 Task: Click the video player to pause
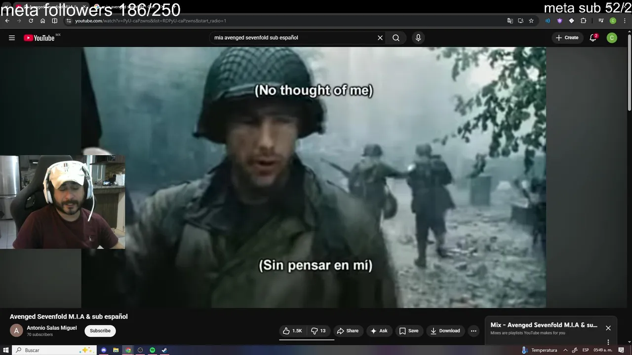[x=314, y=177]
